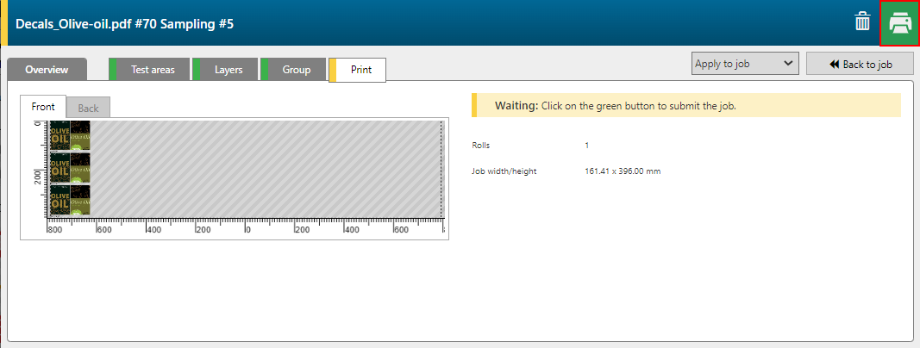Open the Overview tab
The height and width of the screenshot is (348, 920).
(47, 70)
